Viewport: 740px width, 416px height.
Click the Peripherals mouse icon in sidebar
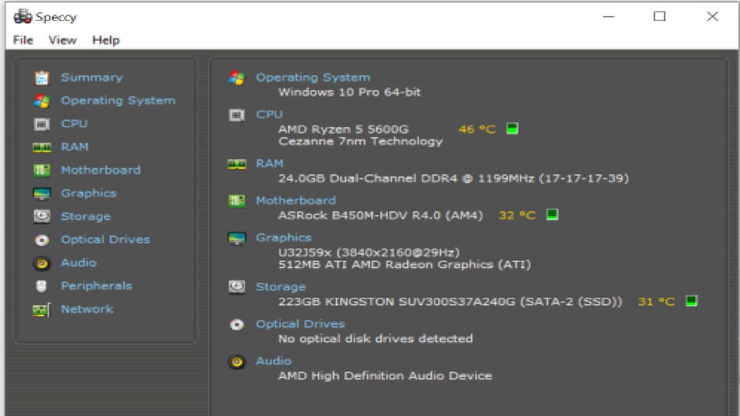point(42,286)
